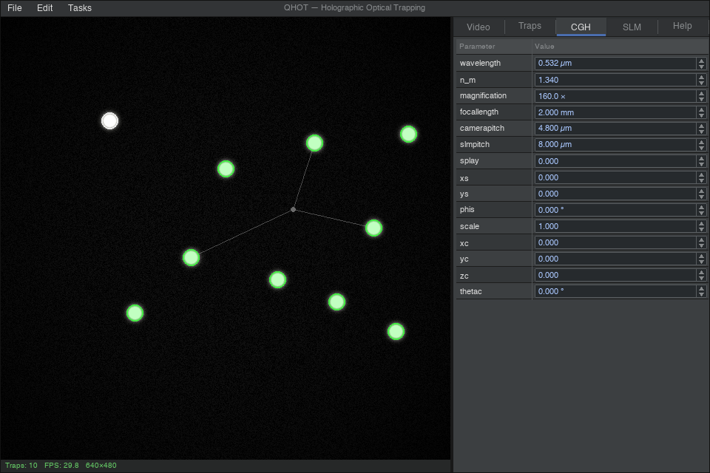Click the splay value field
This screenshot has width=710, height=473.
coord(615,161)
